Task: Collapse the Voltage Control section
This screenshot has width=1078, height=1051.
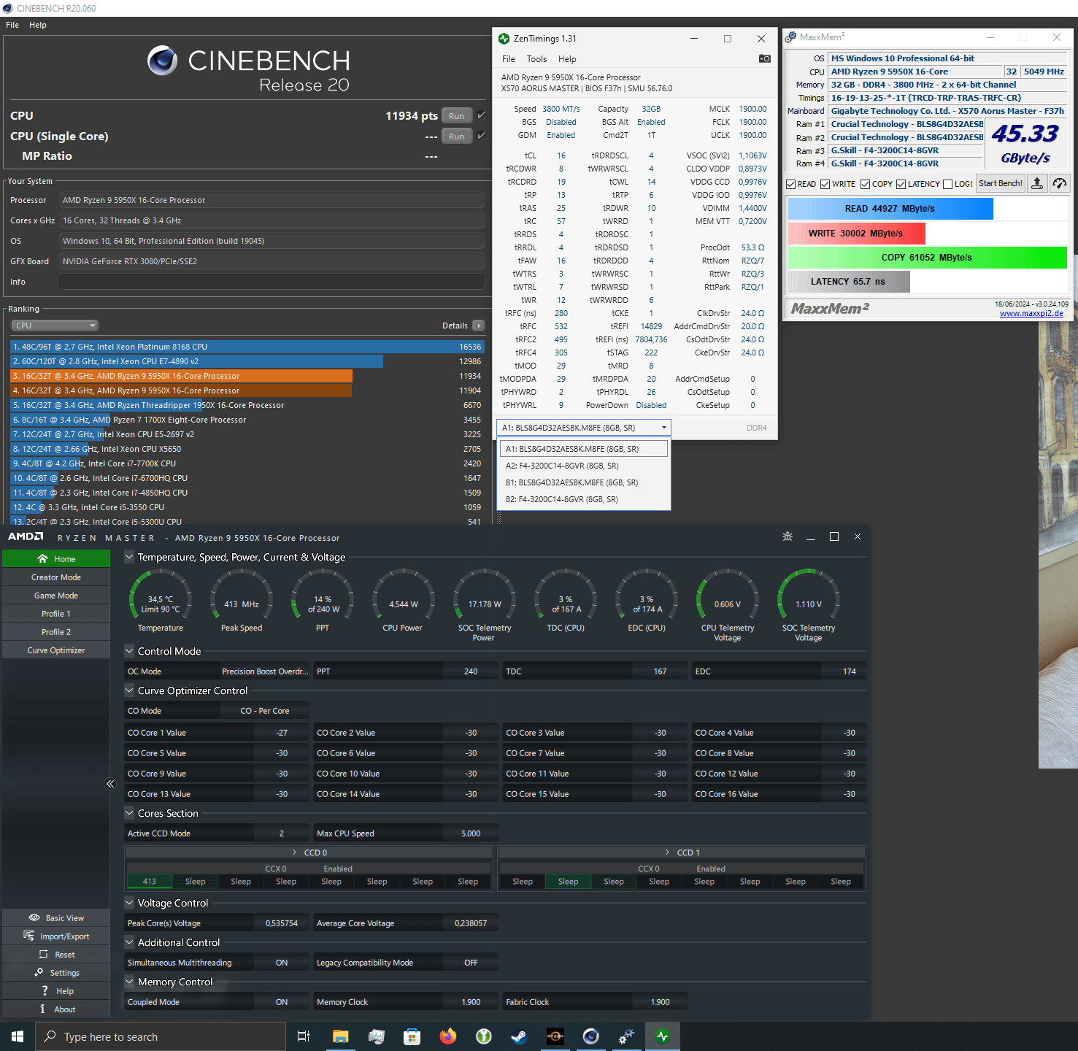Action: tap(129, 903)
